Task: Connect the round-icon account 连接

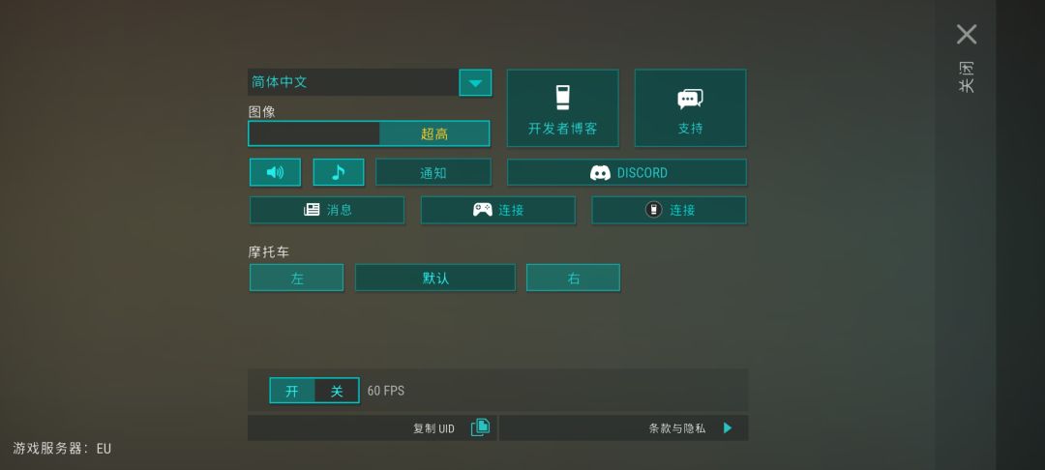Action: point(670,210)
